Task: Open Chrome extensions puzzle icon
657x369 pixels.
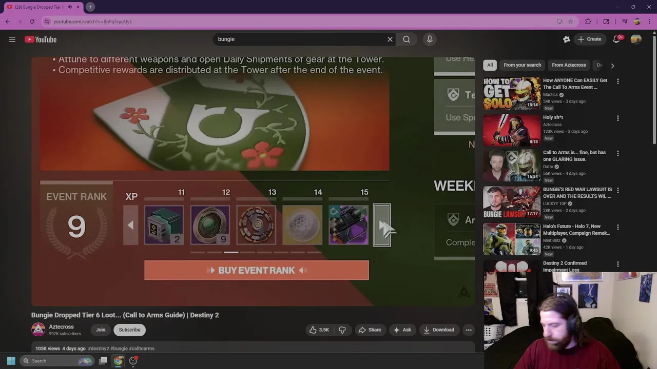Action: tap(588, 22)
